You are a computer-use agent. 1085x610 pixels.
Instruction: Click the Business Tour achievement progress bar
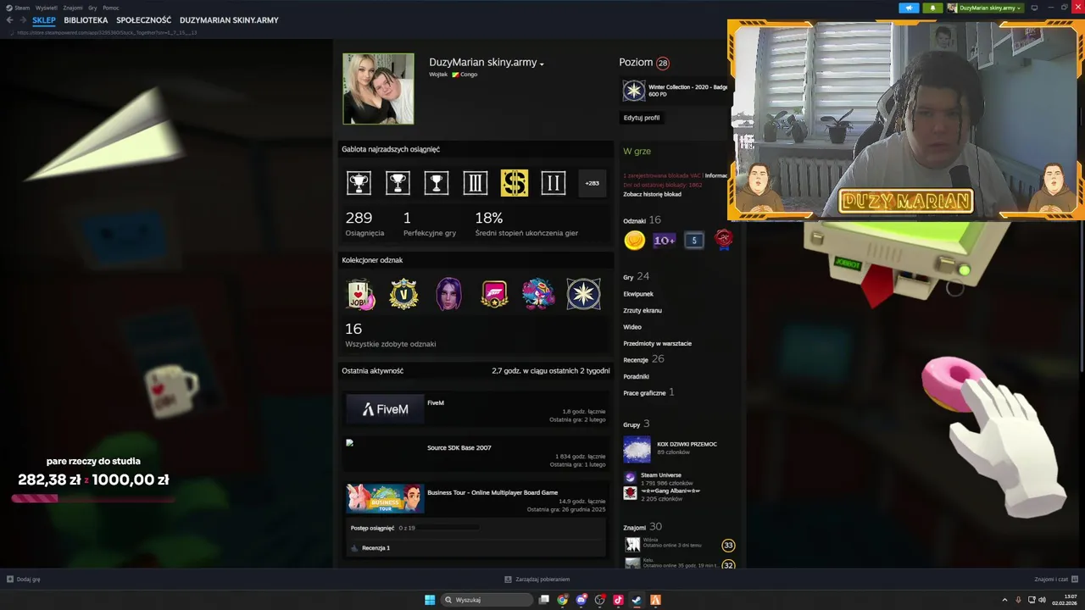pyautogui.click(x=450, y=528)
